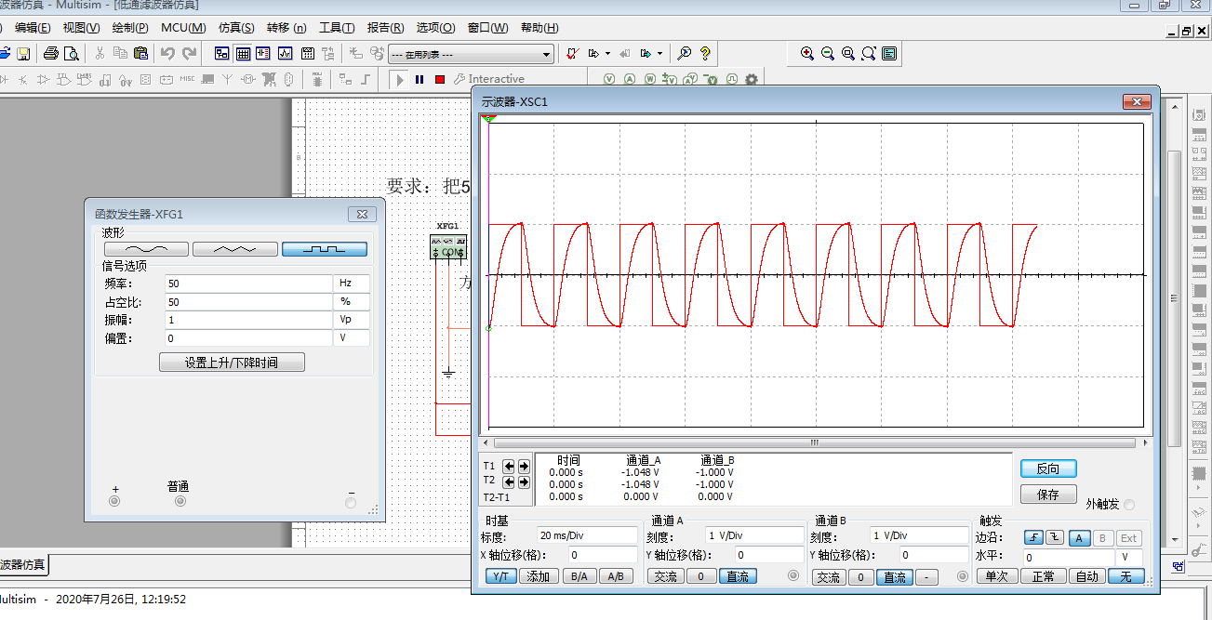Open Interactive analysis settings

[x=489, y=79]
